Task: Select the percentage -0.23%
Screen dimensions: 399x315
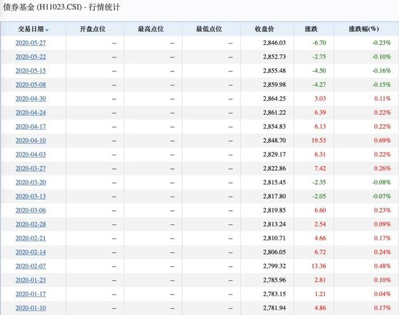Action: point(381,43)
